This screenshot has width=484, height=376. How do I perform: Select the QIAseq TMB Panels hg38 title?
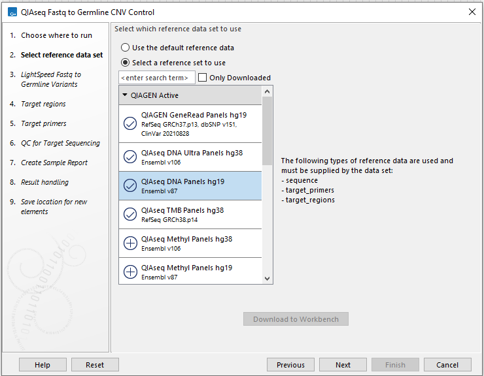[182, 210]
